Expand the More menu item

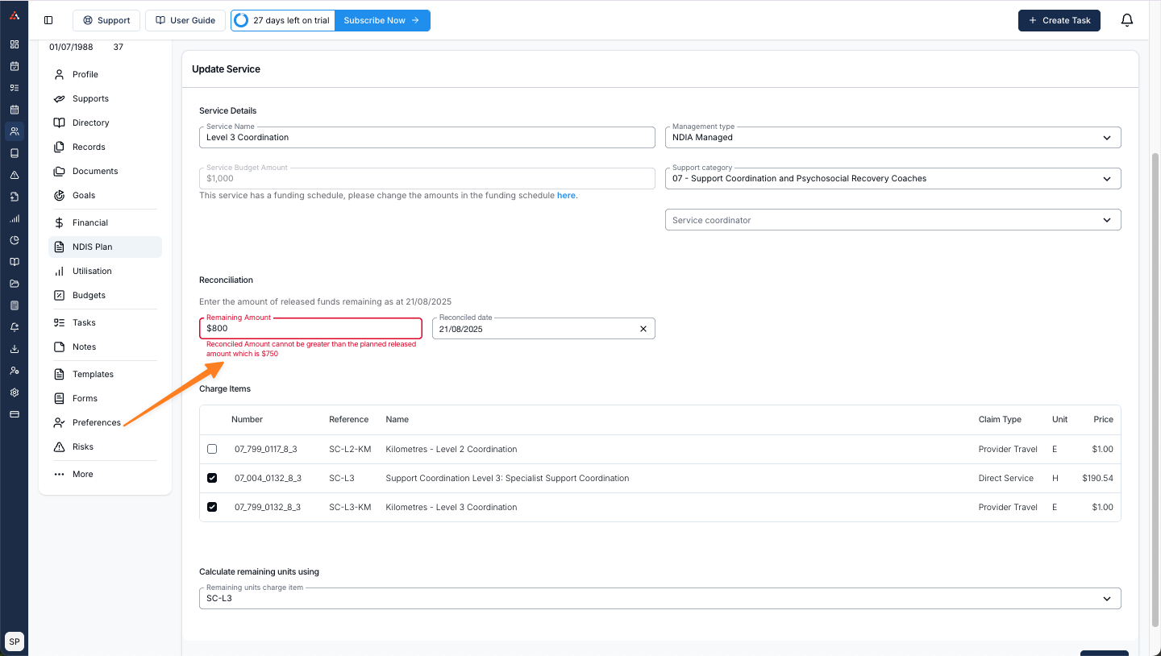[105, 474]
